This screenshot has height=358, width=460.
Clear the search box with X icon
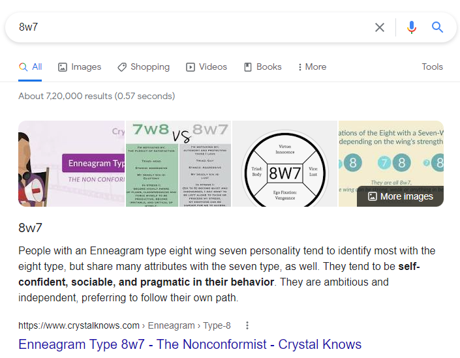[380, 27]
